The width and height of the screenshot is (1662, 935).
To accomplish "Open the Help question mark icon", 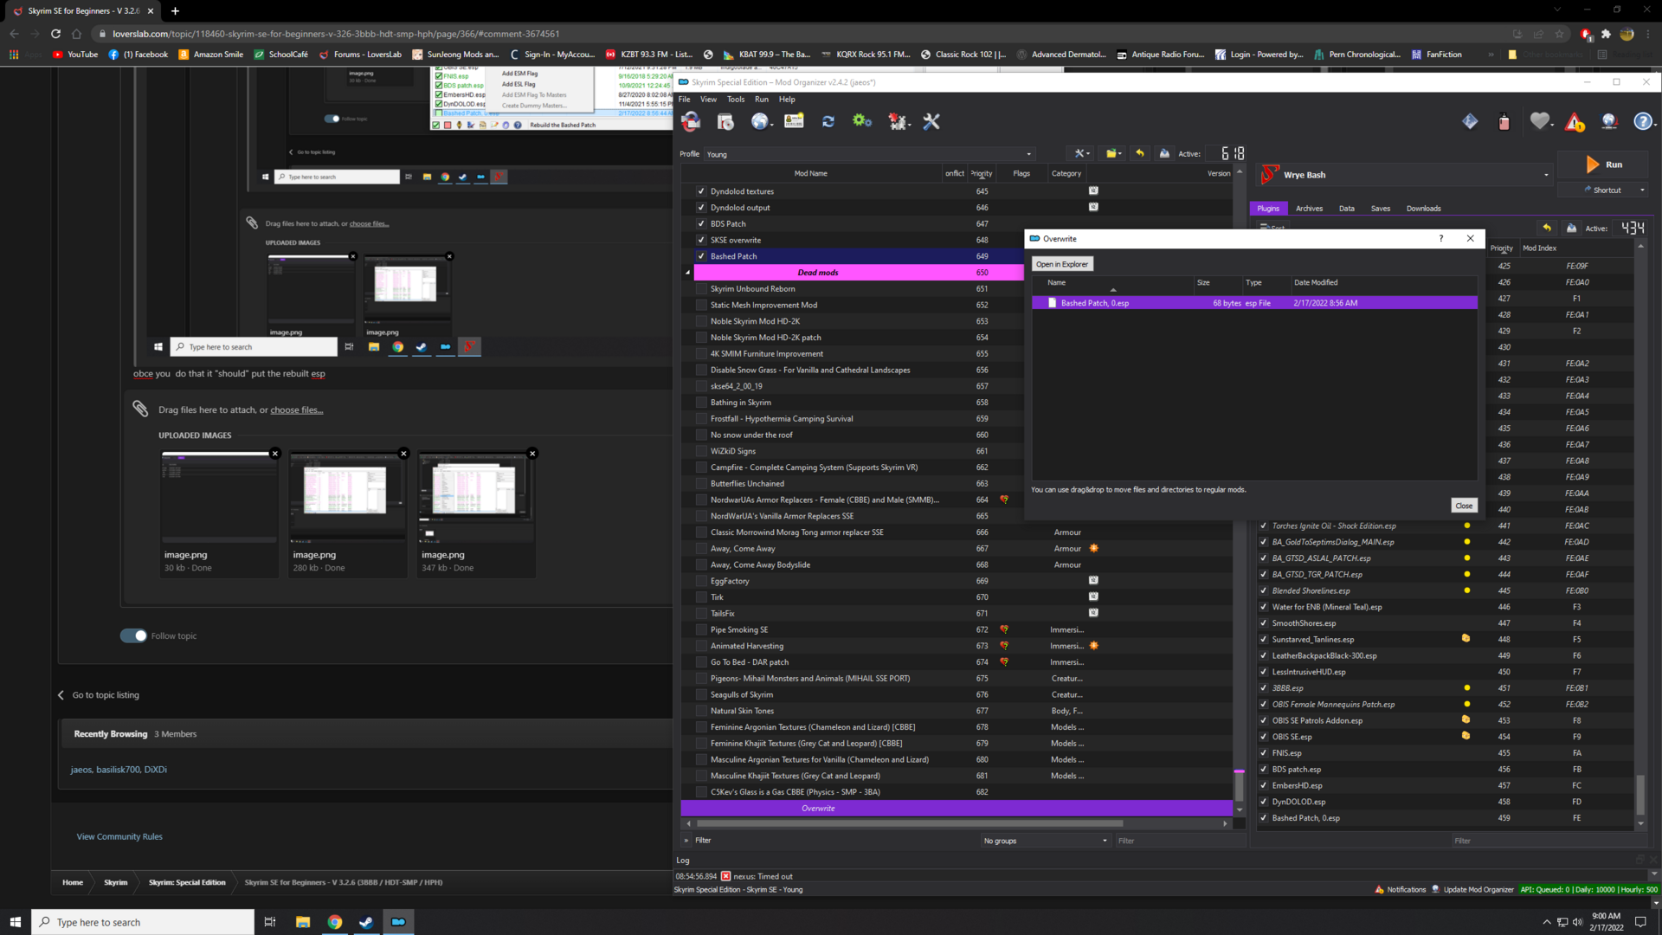I will click(1642, 122).
